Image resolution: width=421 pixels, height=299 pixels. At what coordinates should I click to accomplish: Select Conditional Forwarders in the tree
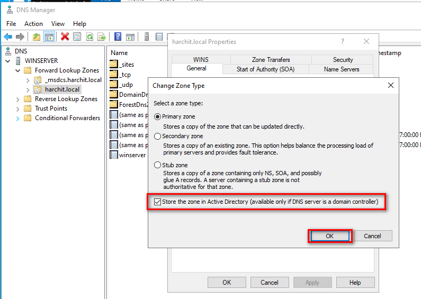[67, 118]
